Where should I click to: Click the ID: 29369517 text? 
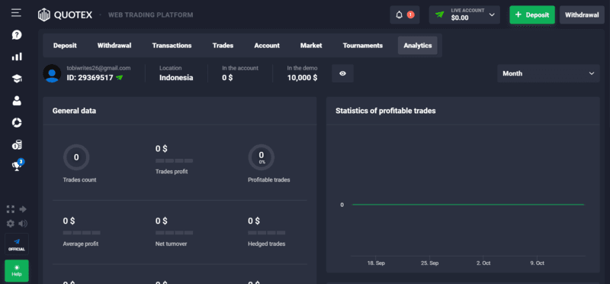(90, 78)
